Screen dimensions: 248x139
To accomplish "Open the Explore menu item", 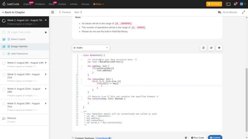I will coord(28,4).
